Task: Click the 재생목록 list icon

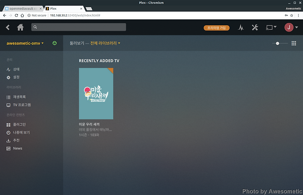Action: (8, 97)
